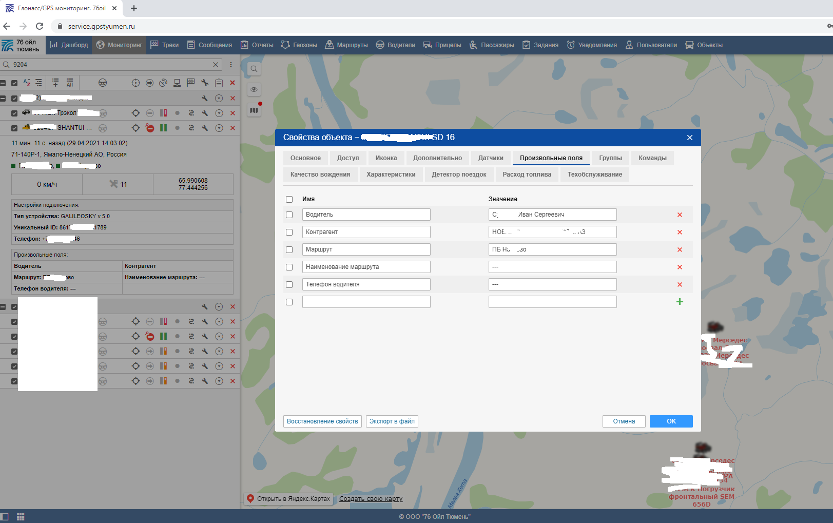Click the Наименование маршрута value field
Screen dimensions: 833x523
pyautogui.click(x=552, y=267)
